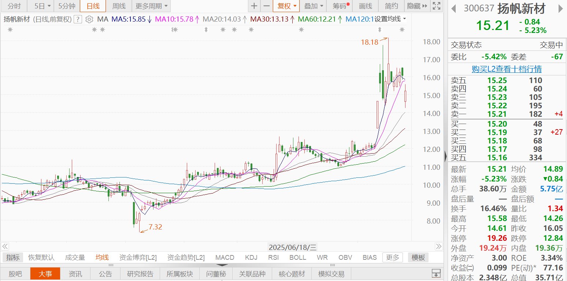Open 更多周期 dropdown
The width and height of the screenshot is (567, 281).
point(151,6)
